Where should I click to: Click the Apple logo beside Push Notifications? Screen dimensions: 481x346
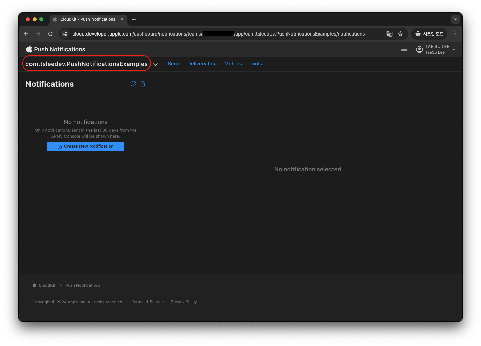[x=29, y=49]
